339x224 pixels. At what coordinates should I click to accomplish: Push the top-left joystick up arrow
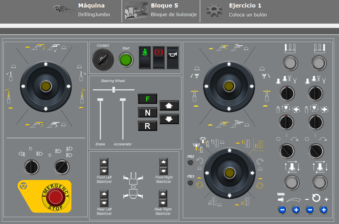click(45, 64)
